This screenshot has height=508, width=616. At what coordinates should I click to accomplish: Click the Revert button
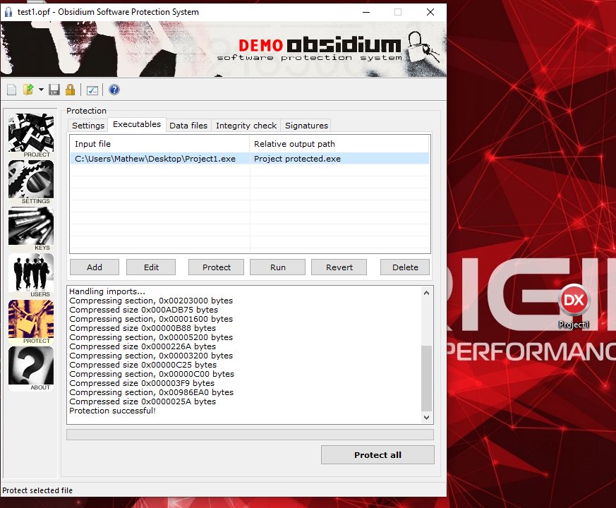click(339, 267)
